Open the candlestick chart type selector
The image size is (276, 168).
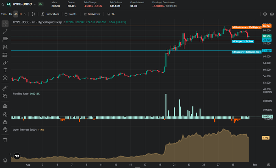[33, 14]
